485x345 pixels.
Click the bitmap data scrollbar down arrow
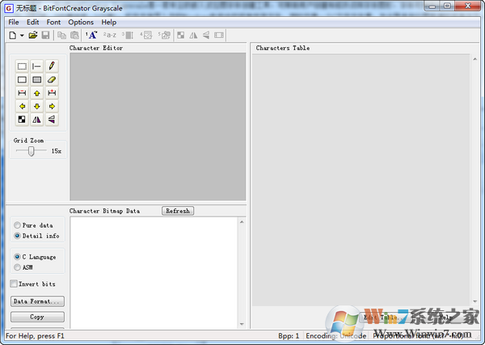242,325
